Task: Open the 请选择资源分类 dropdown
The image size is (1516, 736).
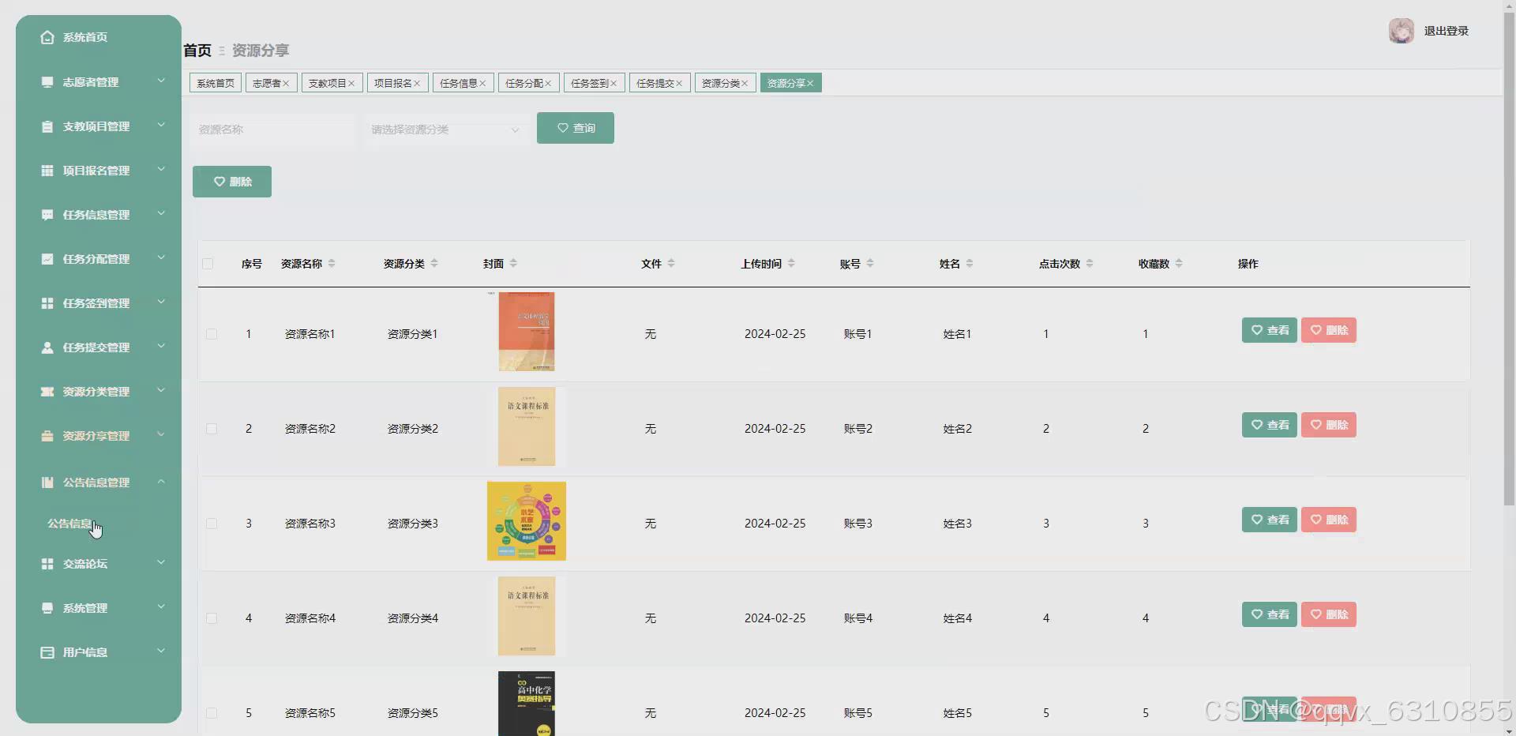Action: coord(445,130)
